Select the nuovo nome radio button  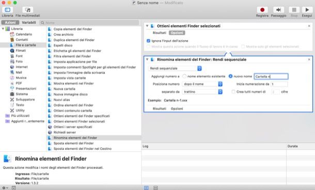(230, 76)
